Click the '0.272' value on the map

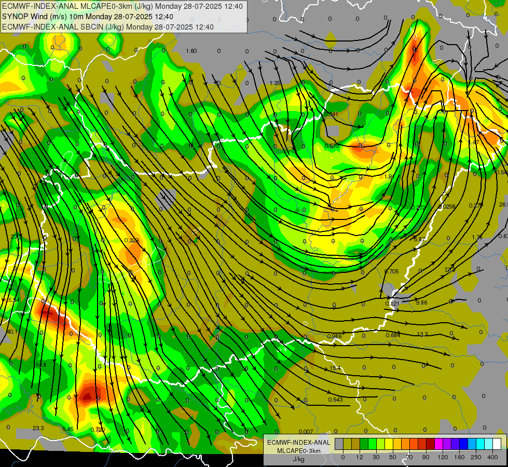[419, 208]
